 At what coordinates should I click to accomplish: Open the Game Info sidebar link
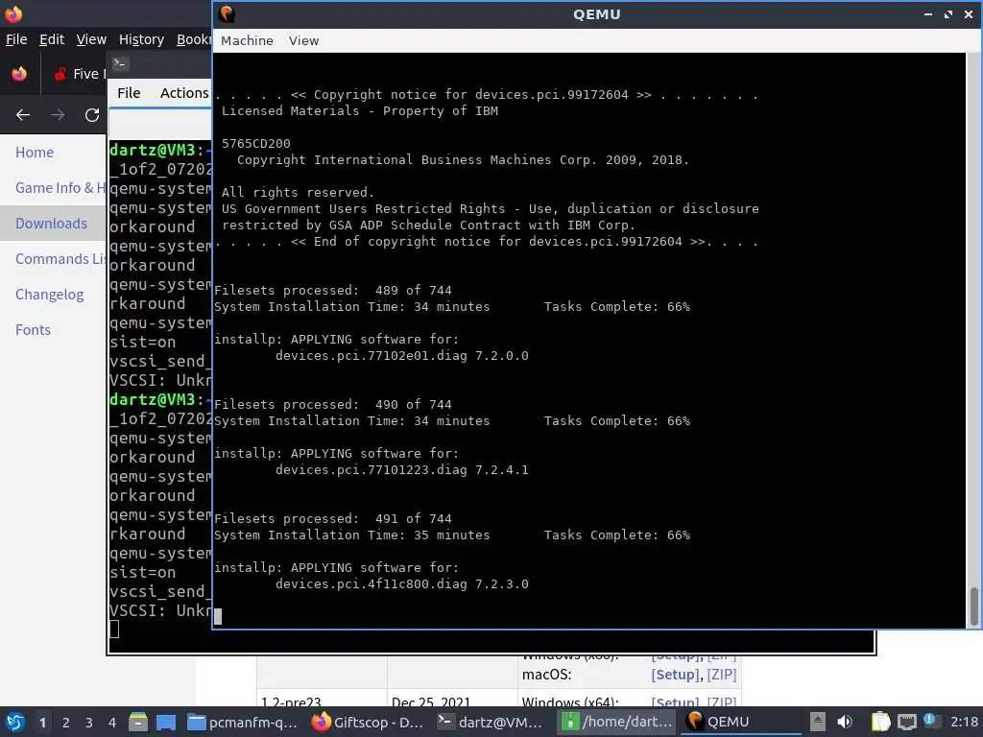click(x=60, y=188)
